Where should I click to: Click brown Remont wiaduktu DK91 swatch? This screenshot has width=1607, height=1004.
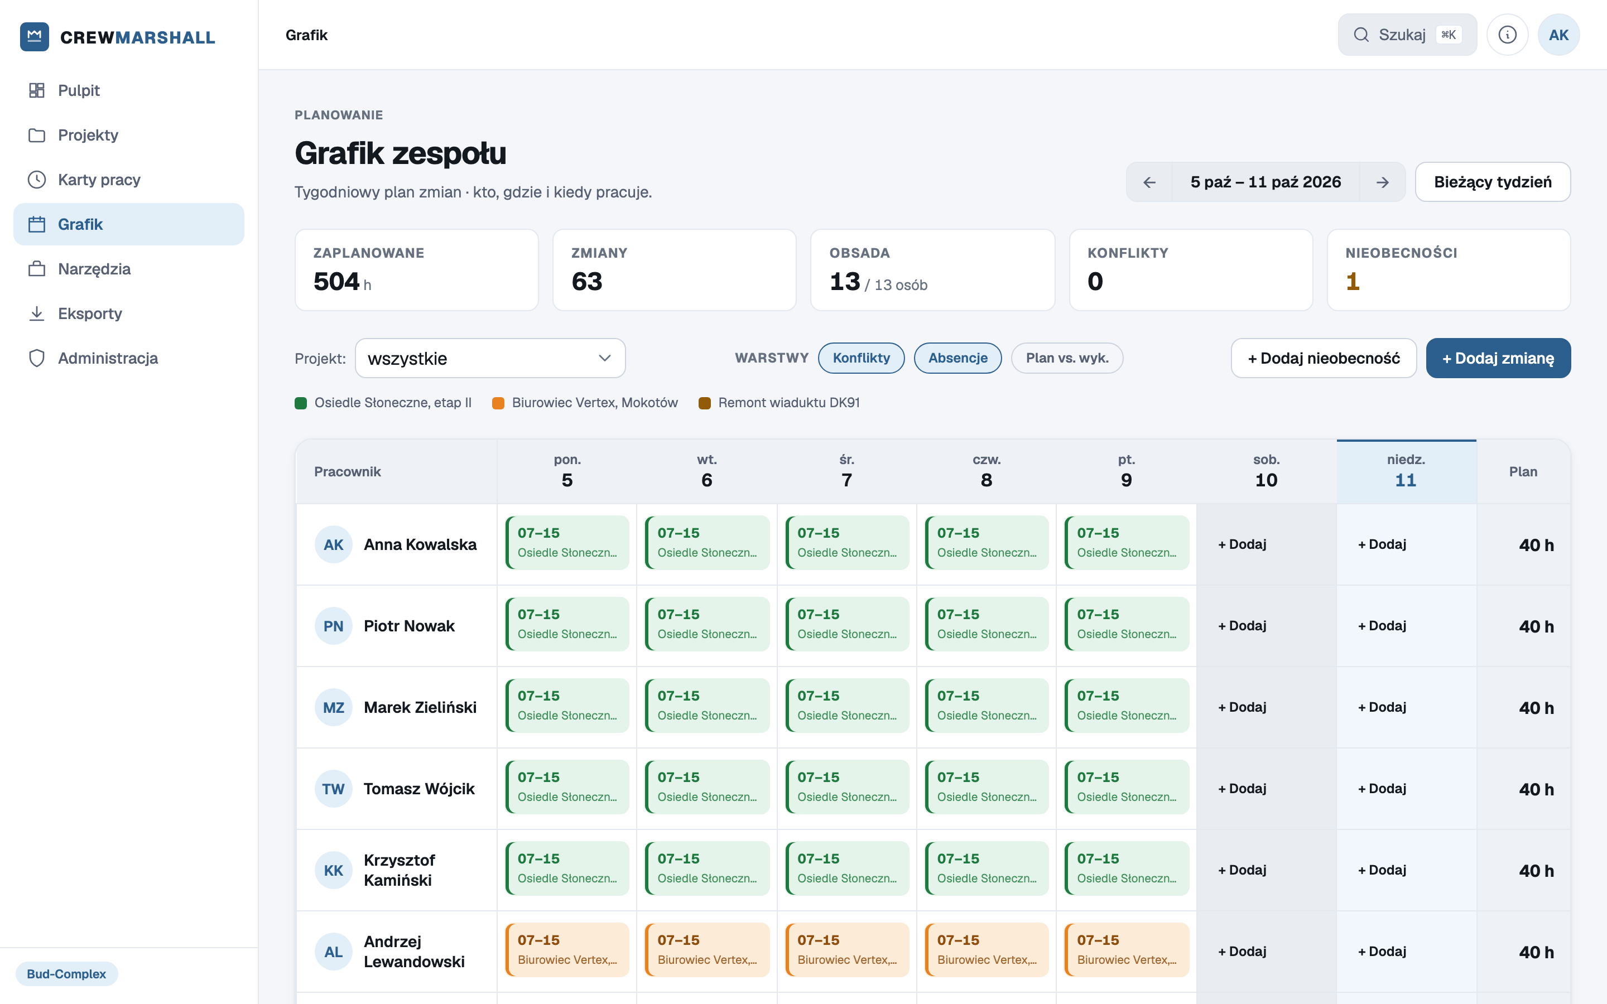tap(705, 403)
